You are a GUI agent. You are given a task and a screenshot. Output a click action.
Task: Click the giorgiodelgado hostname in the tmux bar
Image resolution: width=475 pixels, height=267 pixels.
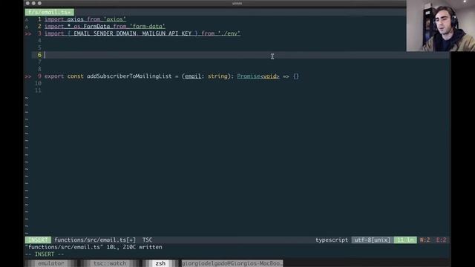[232, 263]
